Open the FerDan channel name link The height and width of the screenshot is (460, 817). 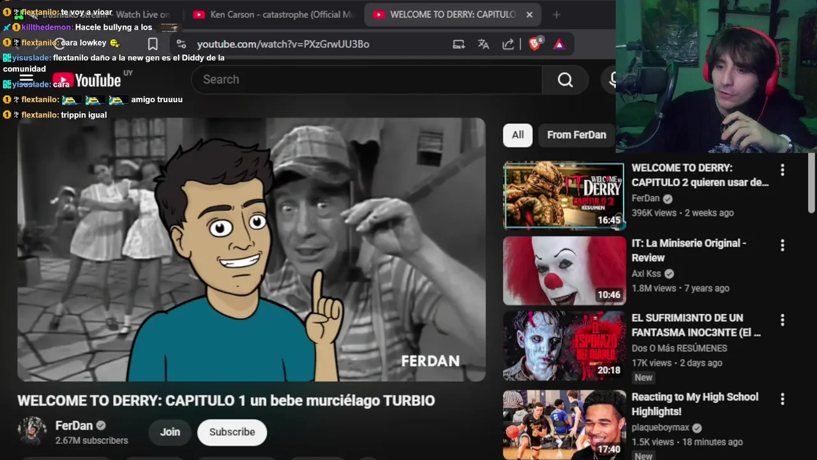point(74,425)
